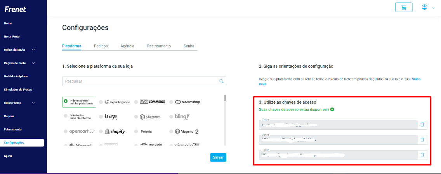The height and width of the screenshot is (174, 441).
Task: Select Magento platform
Action: tap(136, 117)
